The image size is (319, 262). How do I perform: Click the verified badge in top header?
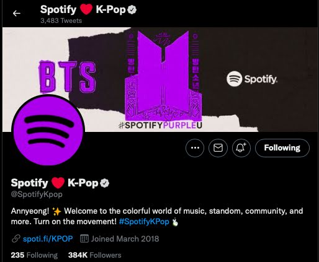[x=132, y=10]
